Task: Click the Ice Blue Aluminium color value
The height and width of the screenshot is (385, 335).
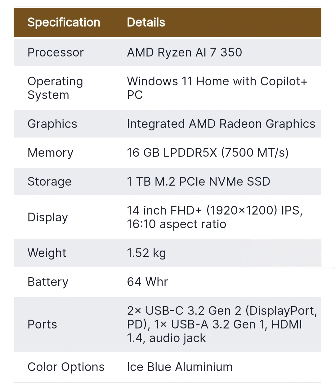Action: point(180,367)
